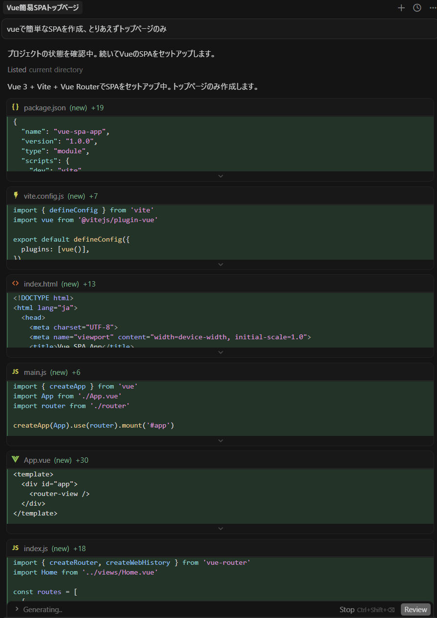Click the index.html code brackets icon
The width and height of the screenshot is (437, 618).
pos(16,284)
